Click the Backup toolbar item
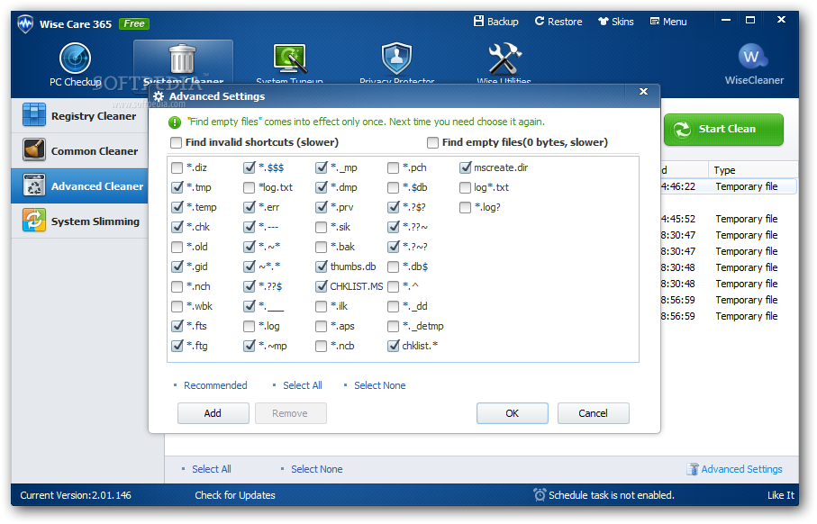The image size is (817, 524). pos(496,22)
